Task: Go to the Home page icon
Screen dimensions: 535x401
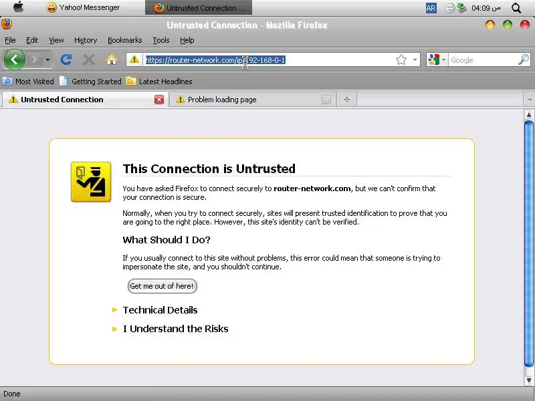Action: click(112, 59)
